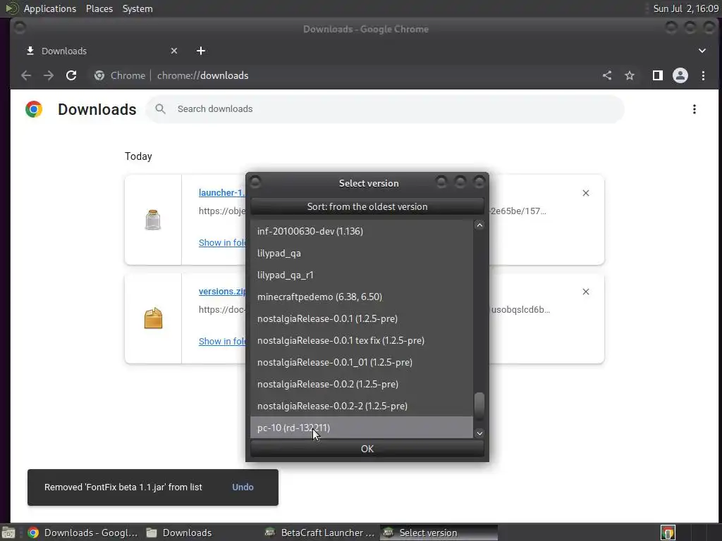Click the system tray icon in taskbar
Image resolution: width=722 pixels, height=541 pixels.
[668, 533]
